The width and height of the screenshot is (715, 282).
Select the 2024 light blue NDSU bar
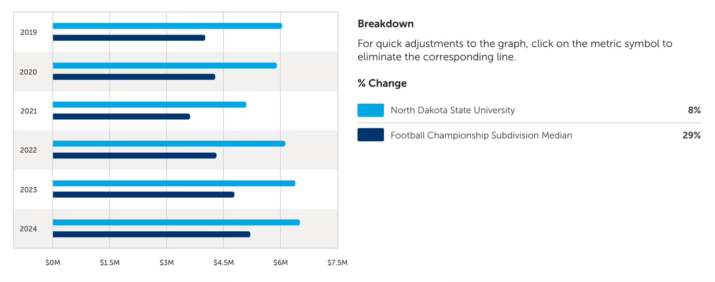tap(176, 222)
